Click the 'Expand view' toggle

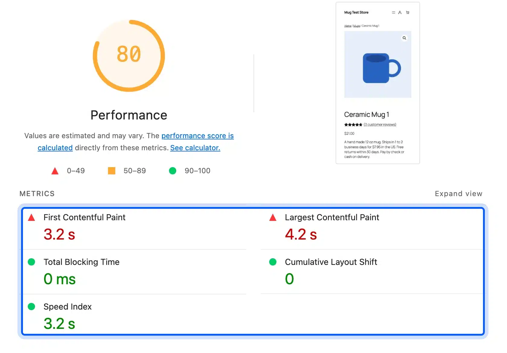point(458,194)
